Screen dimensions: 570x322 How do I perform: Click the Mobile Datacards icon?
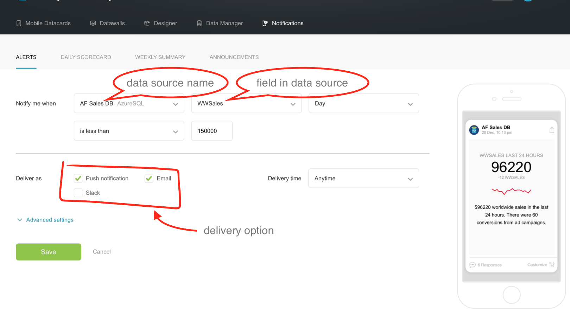coord(19,23)
